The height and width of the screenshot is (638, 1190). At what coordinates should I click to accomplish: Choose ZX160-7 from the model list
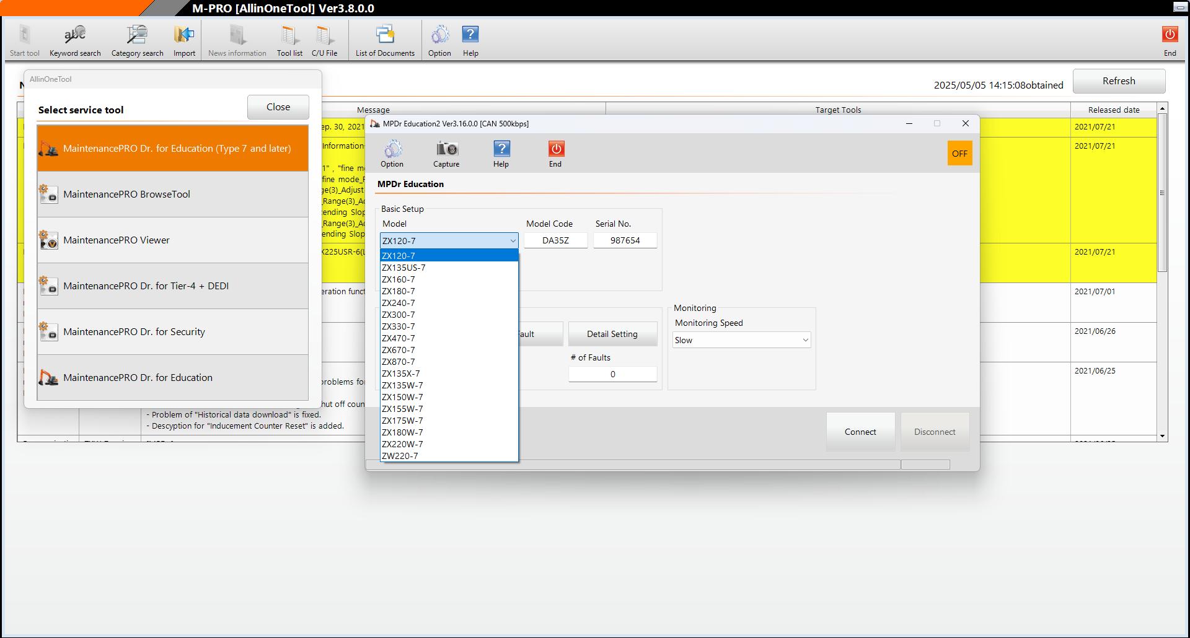(449, 279)
